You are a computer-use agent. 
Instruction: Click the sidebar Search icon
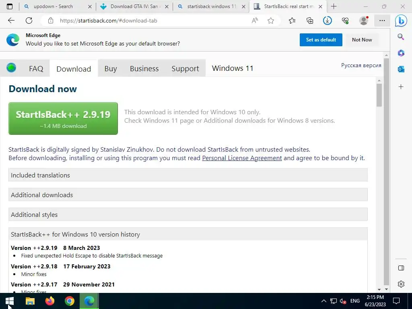(x=401, y=37)
